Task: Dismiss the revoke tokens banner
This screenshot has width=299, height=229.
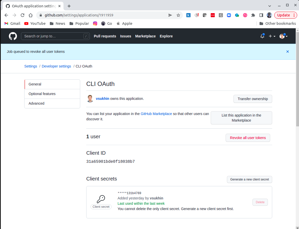Action: click(288, 52)
